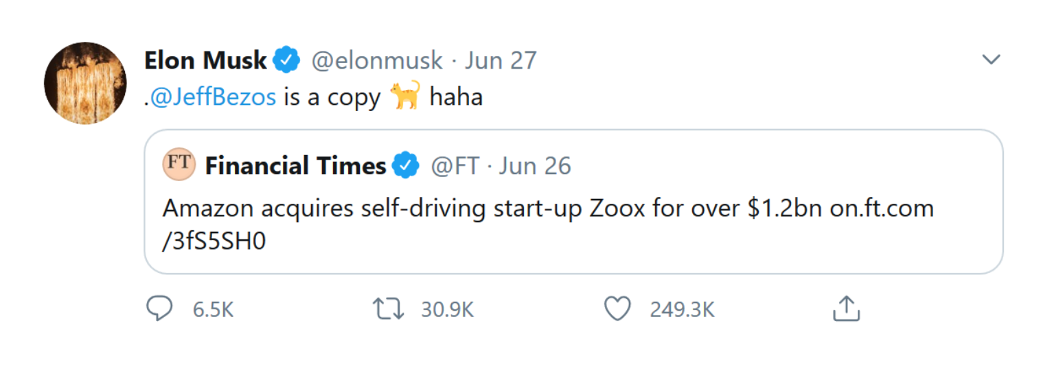The height and width of the screenshot is (391, 1063).
Task: Click the Jun 26 quoted tweet date
Action: point(535,166)
